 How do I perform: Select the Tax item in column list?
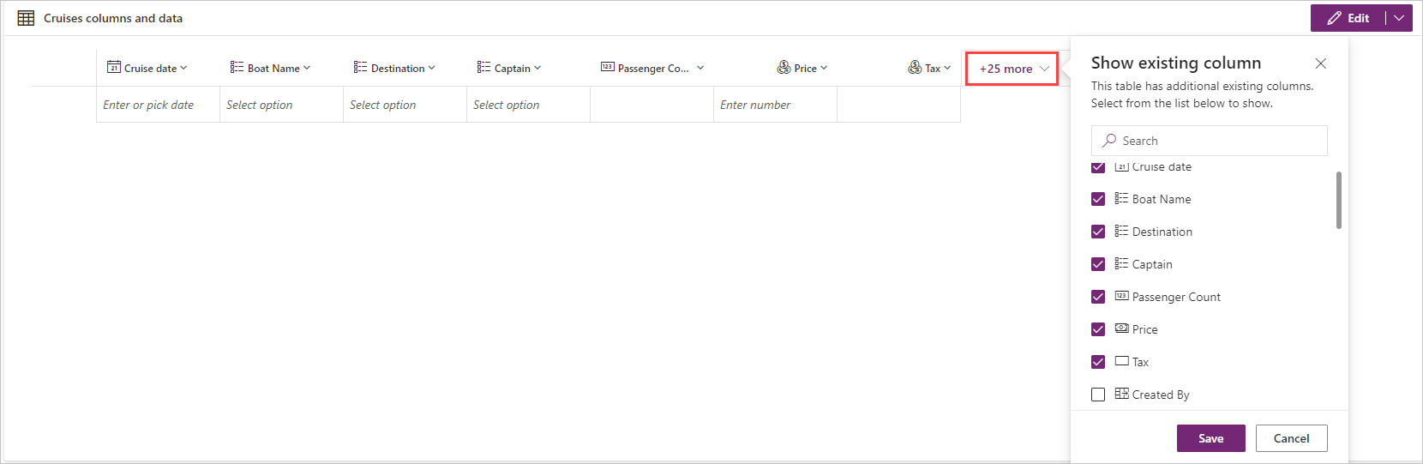1140,362
